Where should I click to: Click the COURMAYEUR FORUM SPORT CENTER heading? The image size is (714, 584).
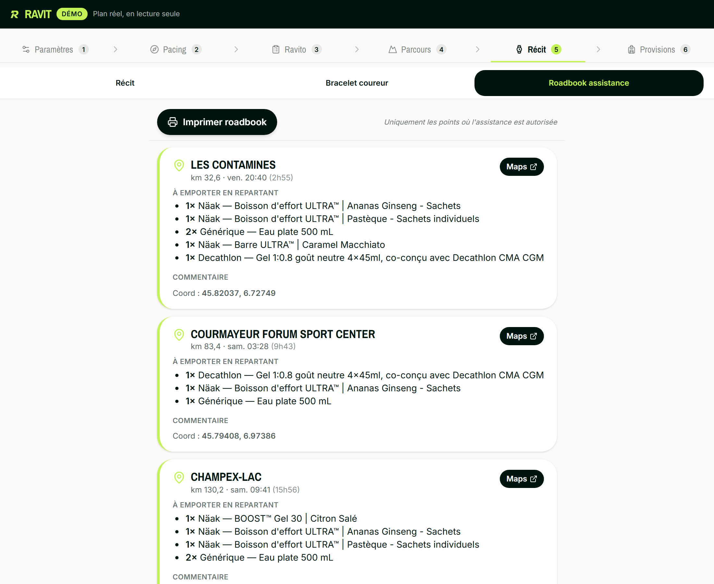click(283, 334)
